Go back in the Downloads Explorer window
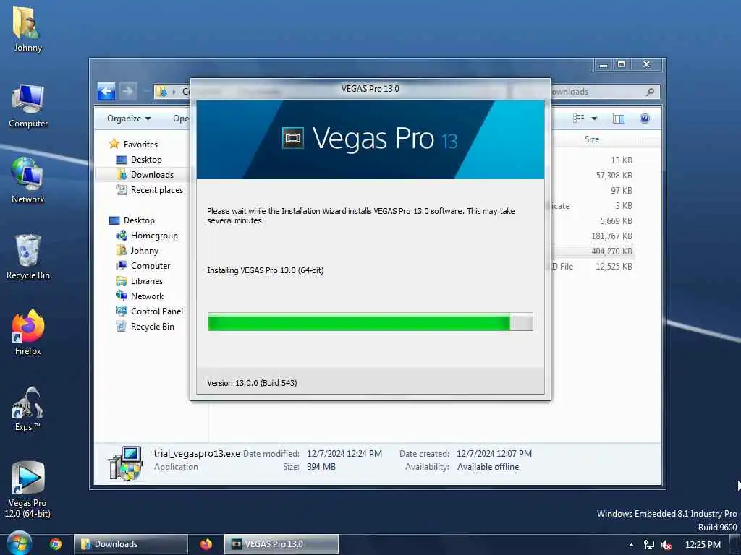The width and height of the screenshot is (741, 555). (x=106, y=91)
